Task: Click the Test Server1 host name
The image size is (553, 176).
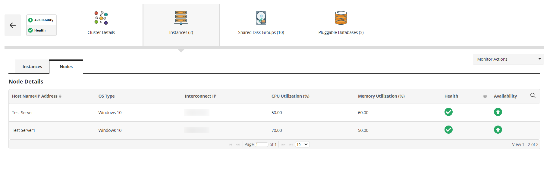Action: coord(24,130)
